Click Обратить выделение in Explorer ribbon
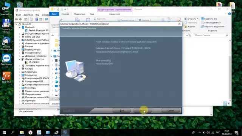The height and width of the screenshot is (136, 242). (x=213, y=26)
